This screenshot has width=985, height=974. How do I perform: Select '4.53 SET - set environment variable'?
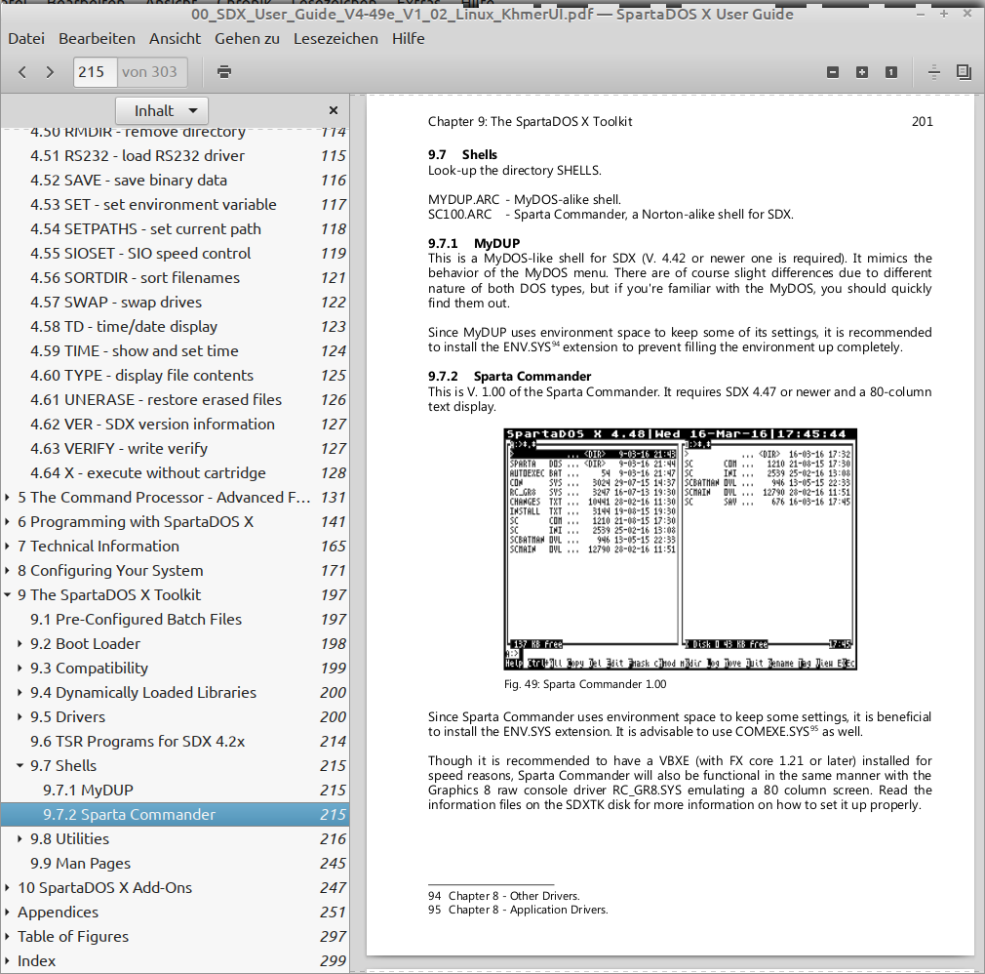pyautogui.click(x=175, y=205)
